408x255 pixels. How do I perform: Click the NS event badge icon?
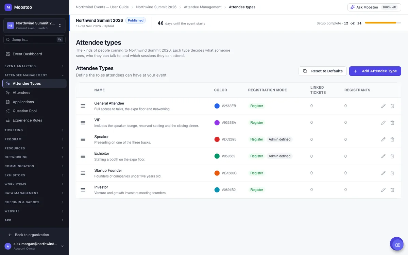coord(11,26)
